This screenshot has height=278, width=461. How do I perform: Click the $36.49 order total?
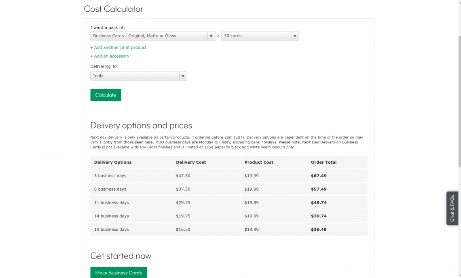point(319,230)
